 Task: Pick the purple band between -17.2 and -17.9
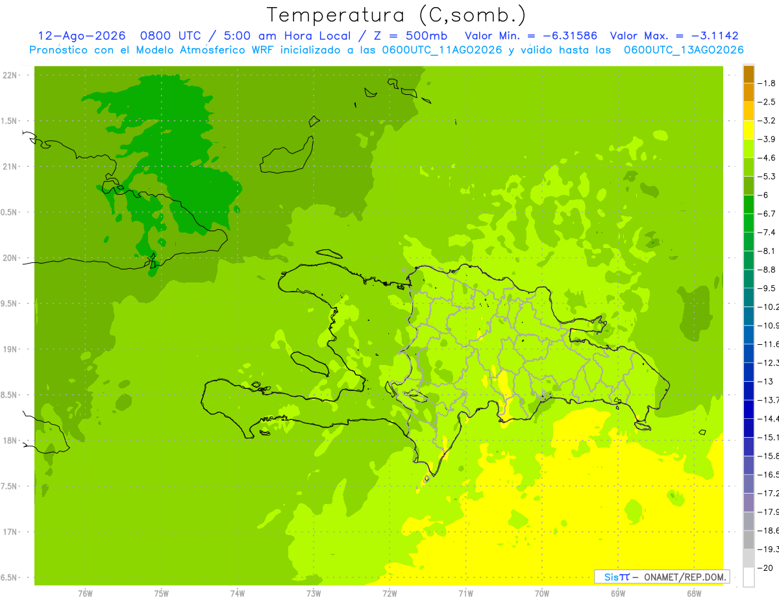[x=748, y=503]
